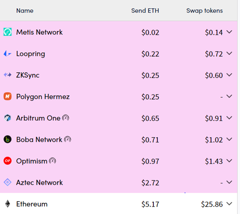Expand the Loopring row chevron

[x=229, y=53]
